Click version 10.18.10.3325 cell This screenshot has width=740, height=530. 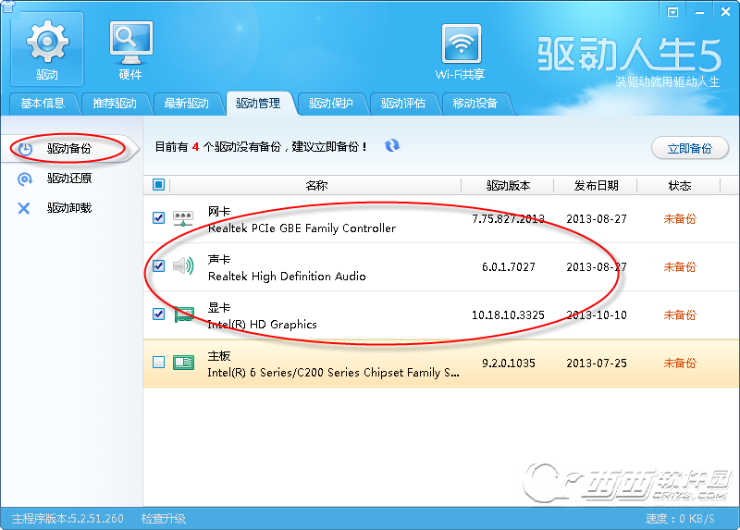click(508, 315)
